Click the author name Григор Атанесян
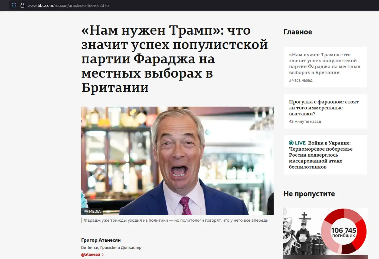Viewport: 379px width, 259px height. pyautogui.click(x=101, y=240)
